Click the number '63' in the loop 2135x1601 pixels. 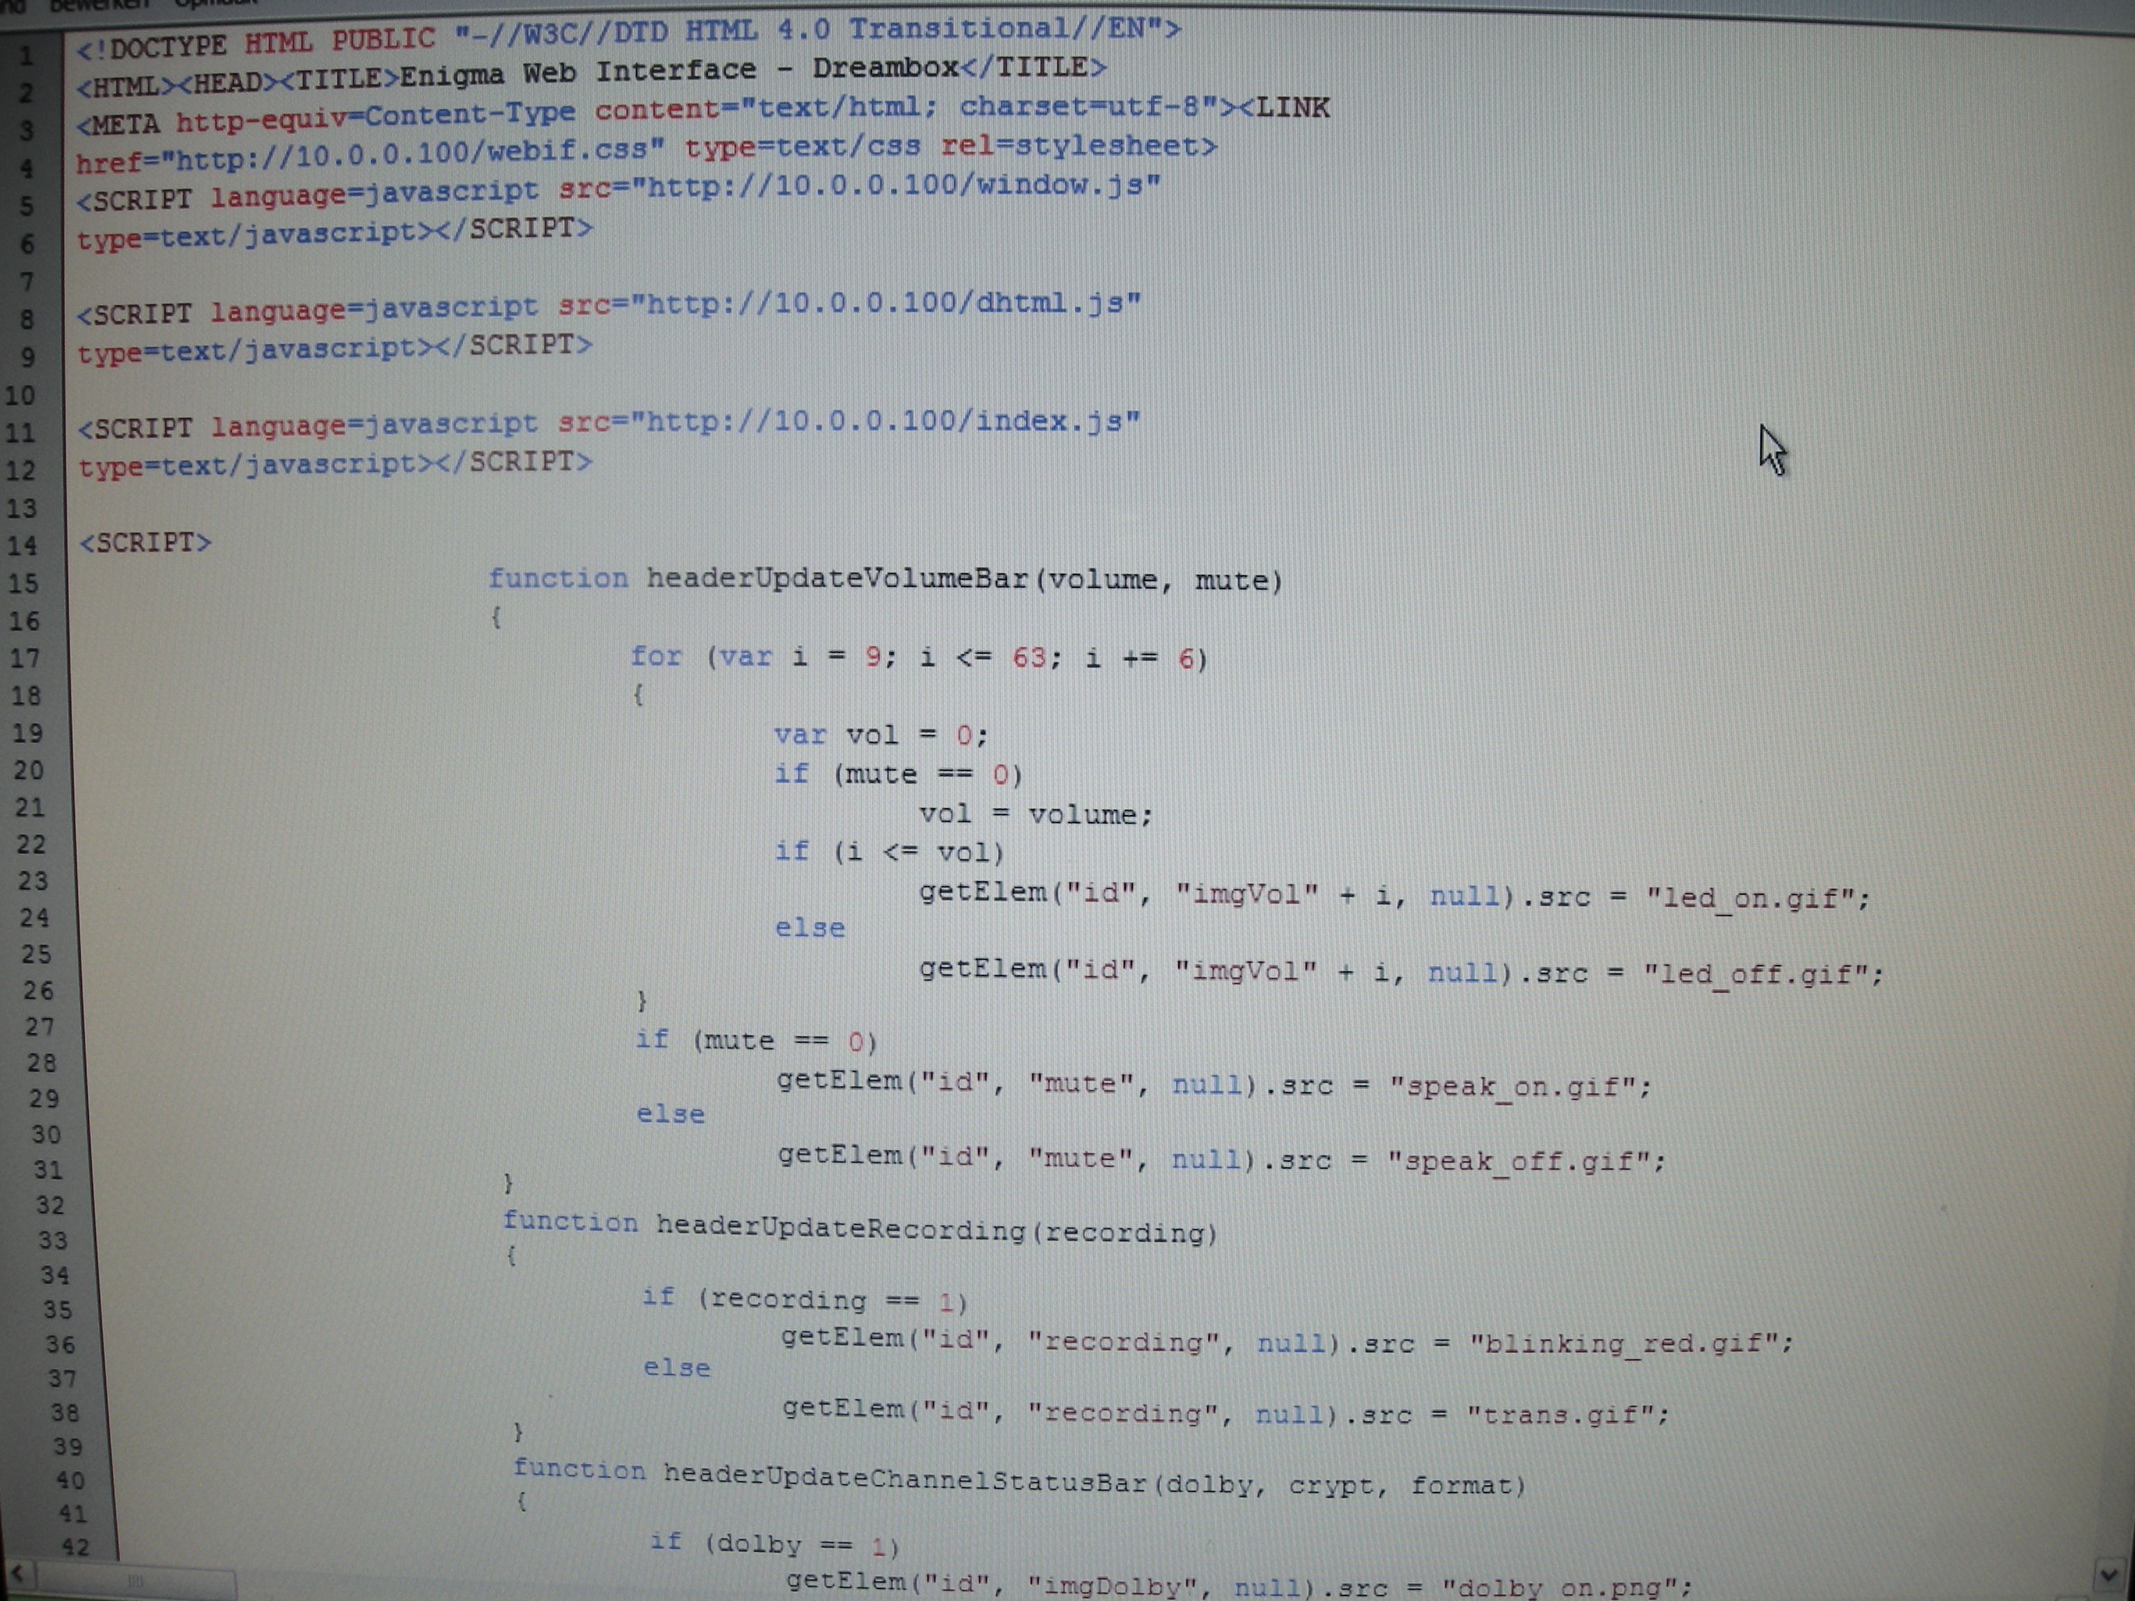1029,658
